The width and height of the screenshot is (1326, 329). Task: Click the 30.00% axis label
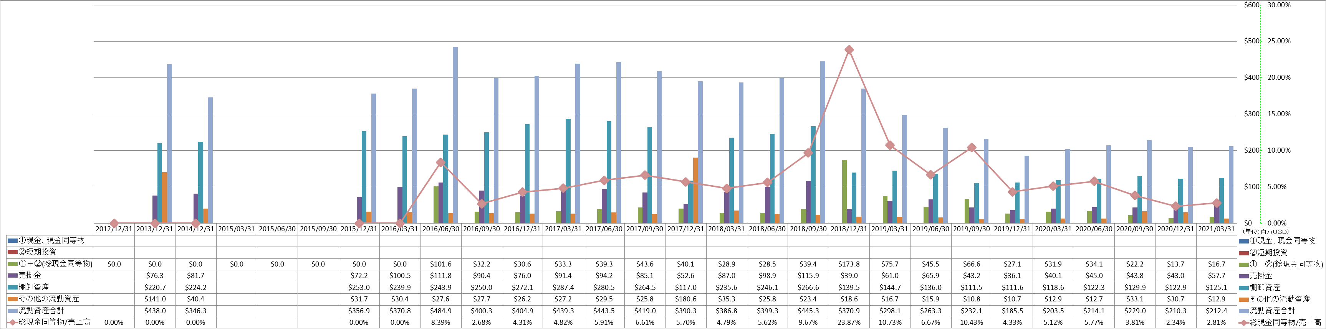pyautogui.click(x=1279, y=5)
